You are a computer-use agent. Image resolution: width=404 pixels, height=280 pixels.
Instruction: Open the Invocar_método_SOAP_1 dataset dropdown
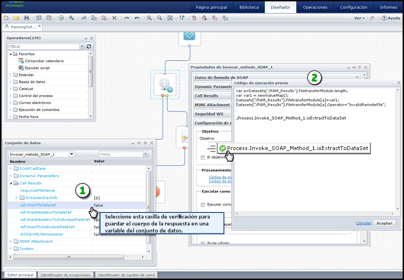click(71, 154)
